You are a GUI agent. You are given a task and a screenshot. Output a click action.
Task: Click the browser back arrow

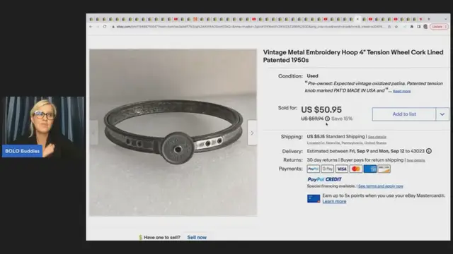point(91,27)
